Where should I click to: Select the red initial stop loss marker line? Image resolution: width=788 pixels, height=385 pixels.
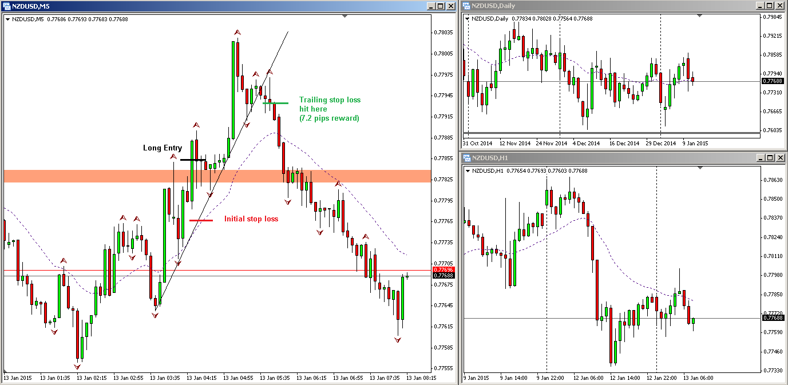[201, 220]
